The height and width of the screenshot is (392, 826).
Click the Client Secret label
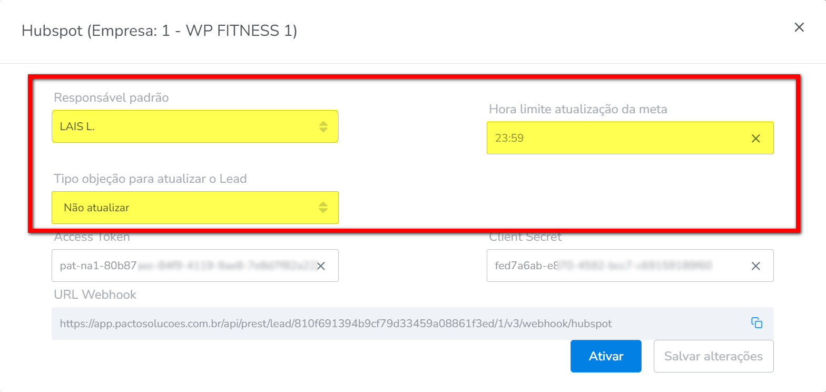coord(525,238)
